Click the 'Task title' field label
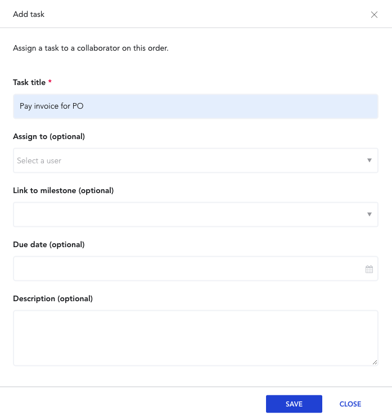Image resolution: width=392 pixels, height=420 pixels. click(x=29, y=82)
